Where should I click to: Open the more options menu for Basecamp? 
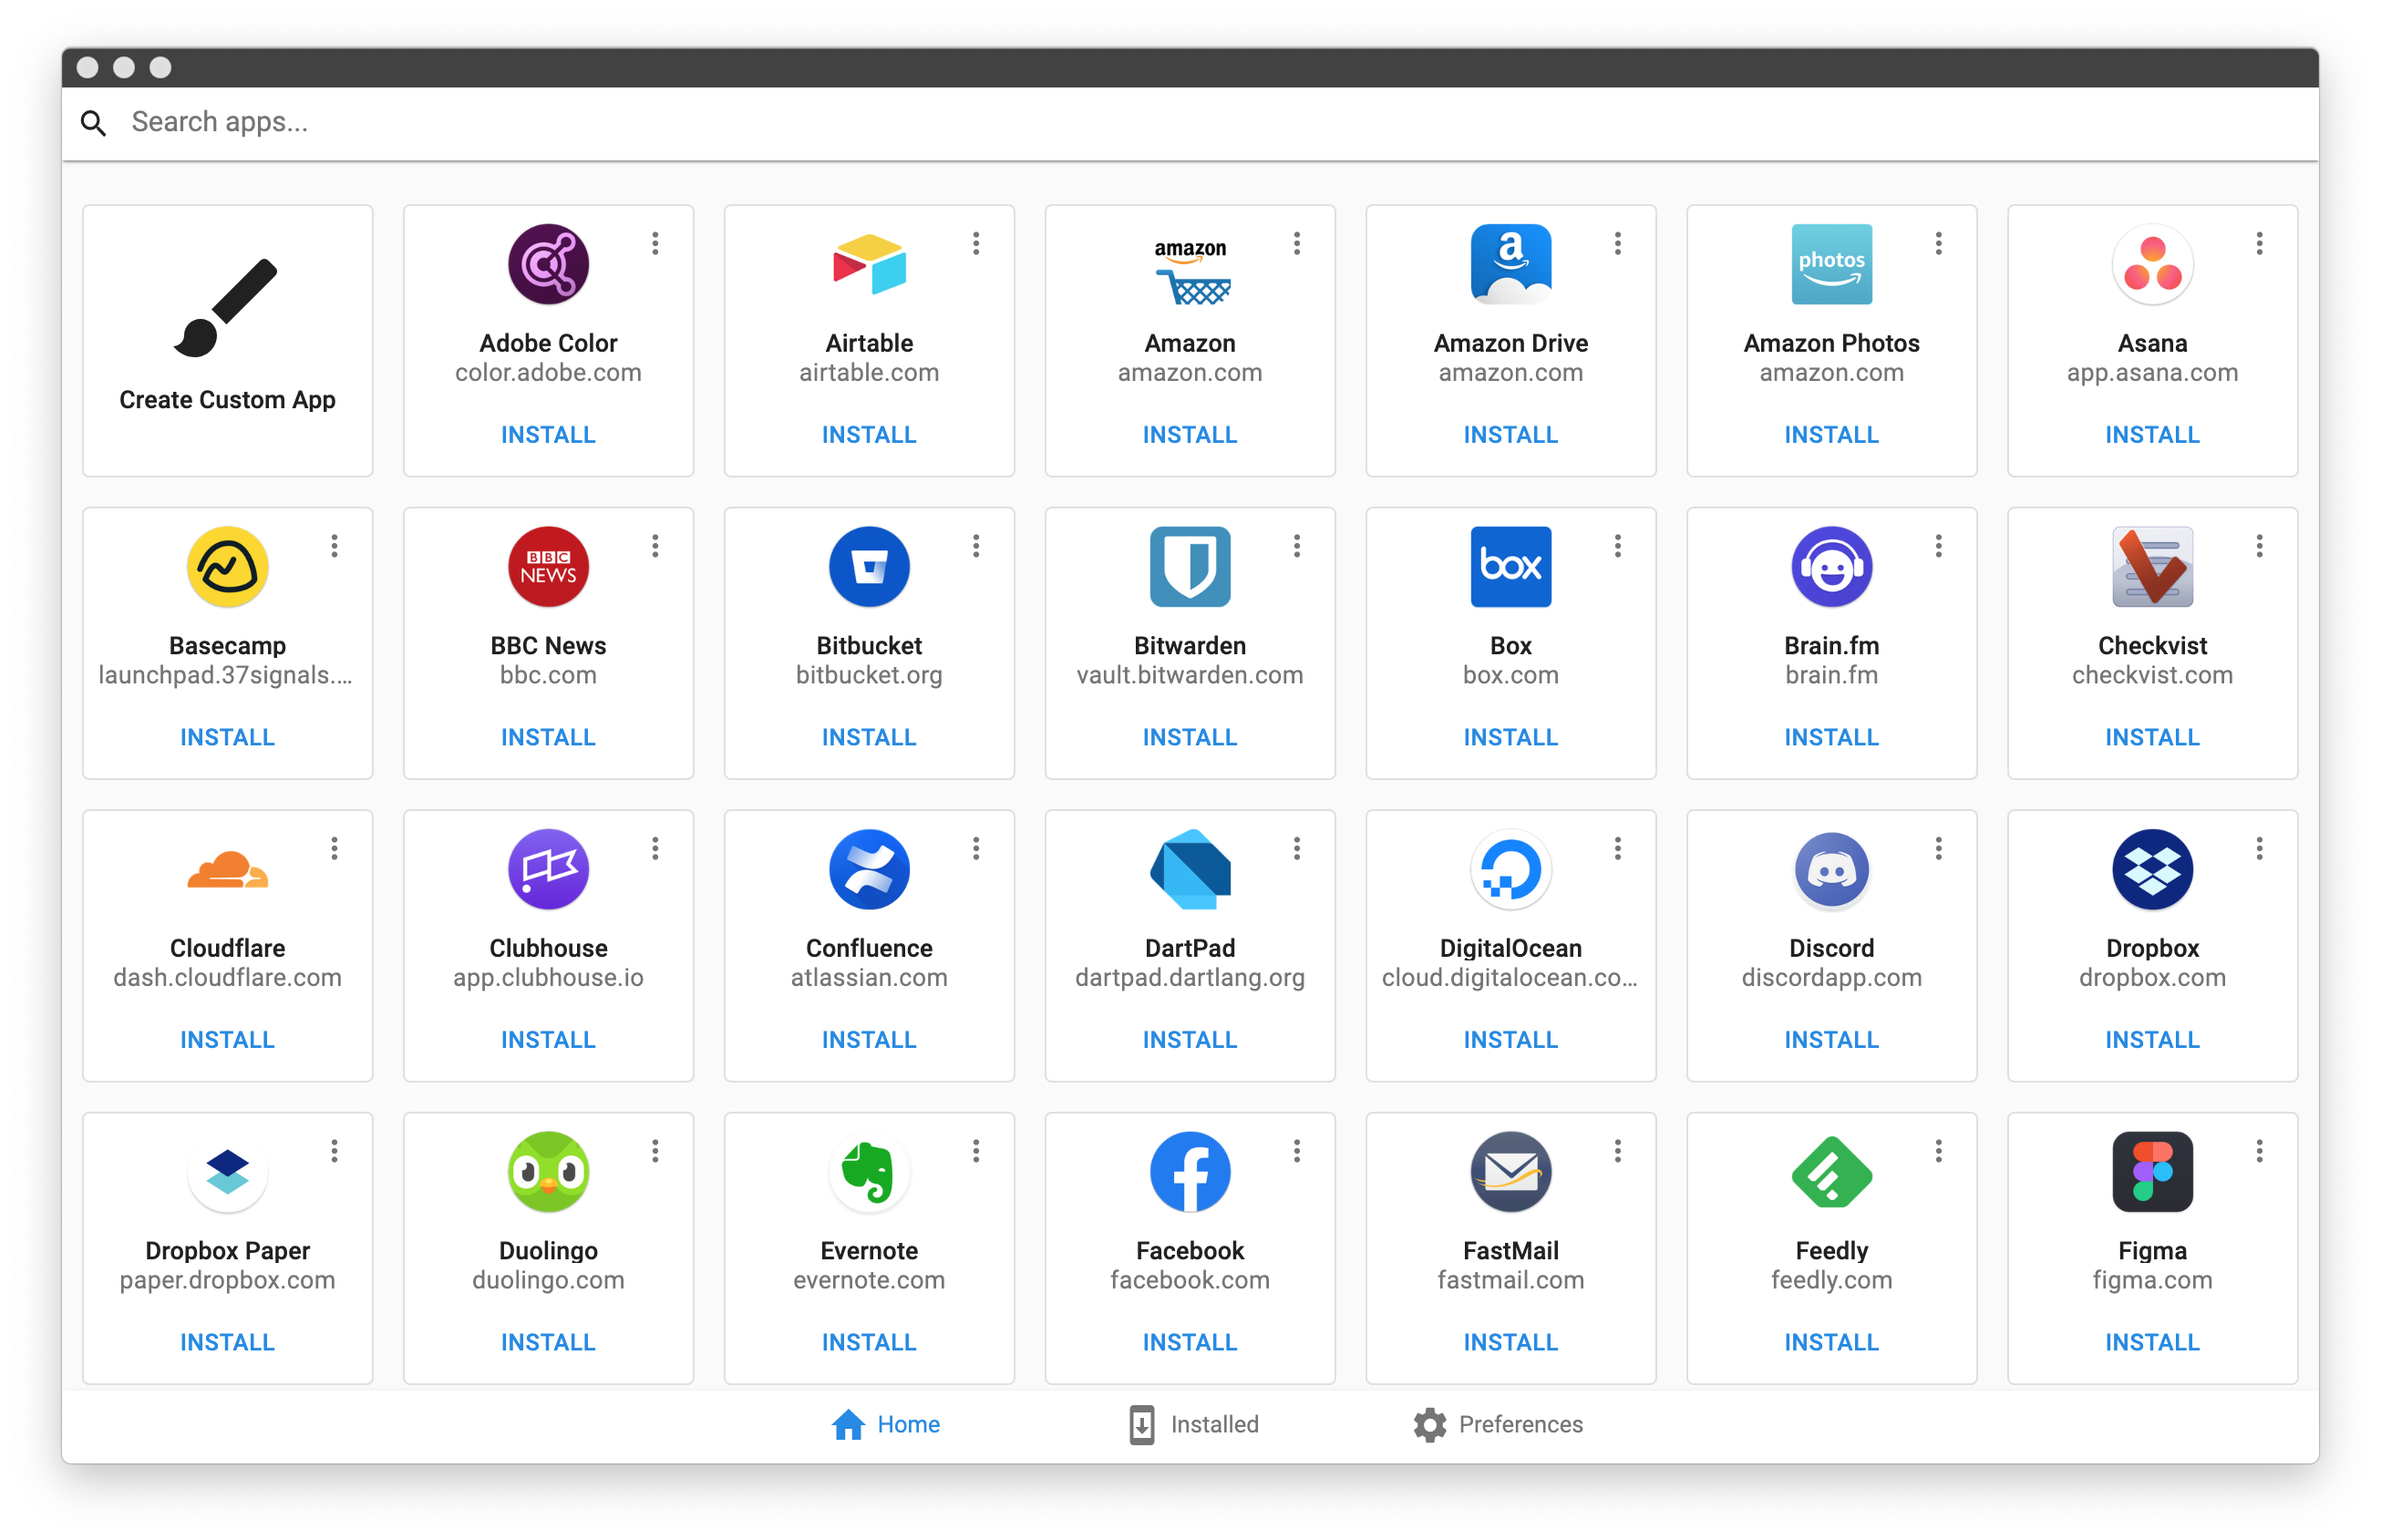[x=335, y=546]
